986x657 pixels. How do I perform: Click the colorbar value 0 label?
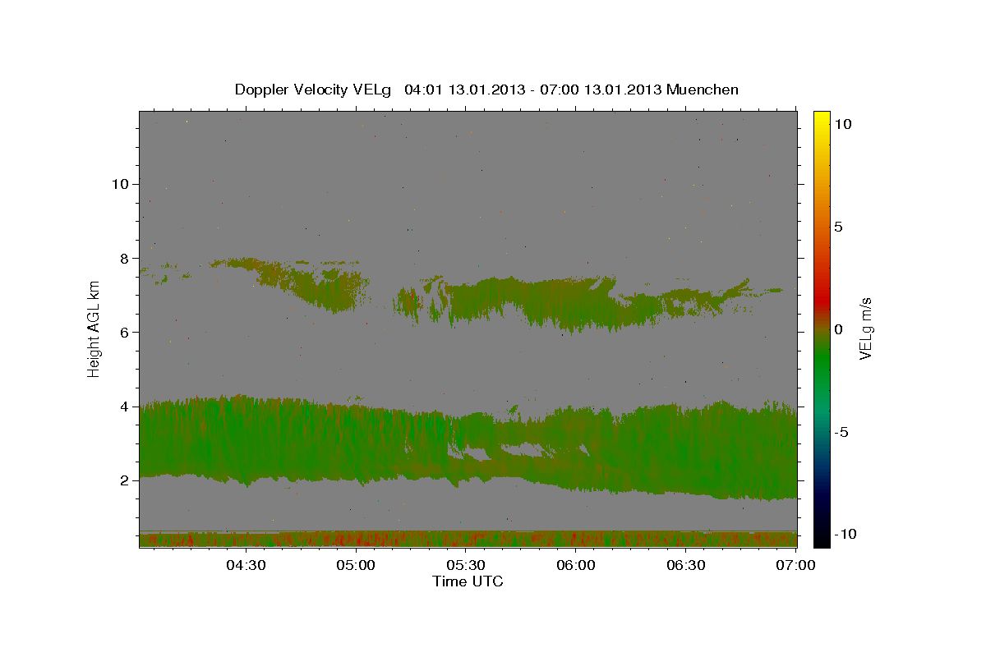(x=838, y=329)
